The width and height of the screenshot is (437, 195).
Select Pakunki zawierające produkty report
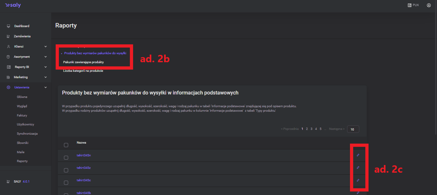click(x=83, y=62)
